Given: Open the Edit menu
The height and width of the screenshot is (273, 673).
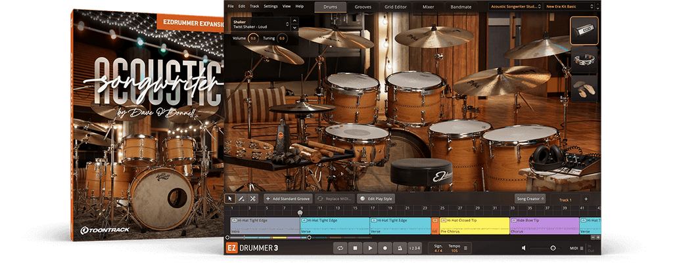Looking at the screenshot, I should tap(242, 7).
